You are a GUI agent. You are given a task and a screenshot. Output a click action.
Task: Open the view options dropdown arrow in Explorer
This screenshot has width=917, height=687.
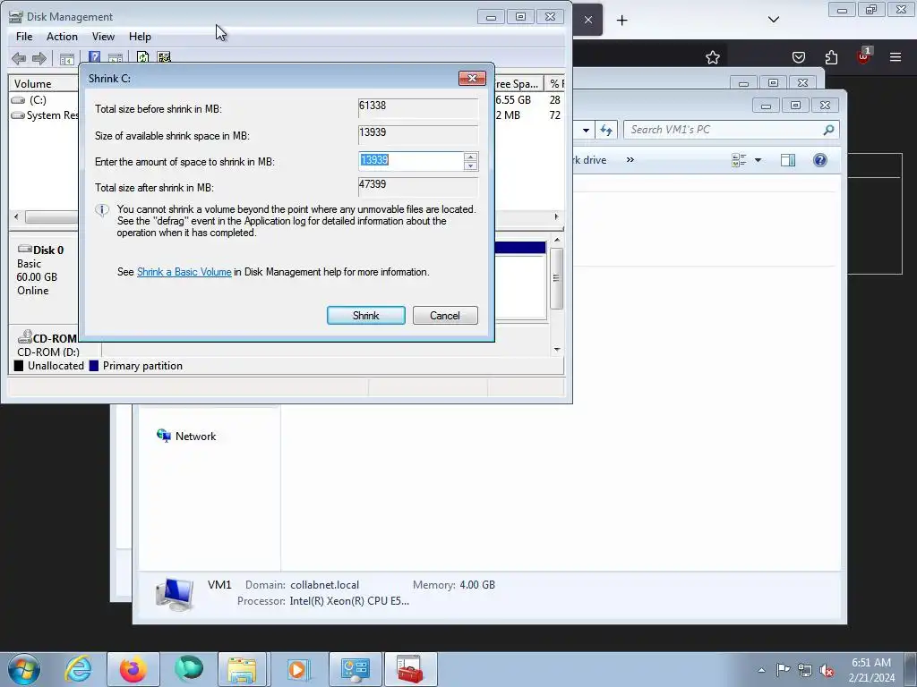[x=758, y=160]
